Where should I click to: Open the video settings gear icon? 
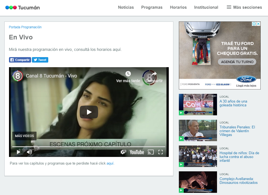[x=123, y=152]
